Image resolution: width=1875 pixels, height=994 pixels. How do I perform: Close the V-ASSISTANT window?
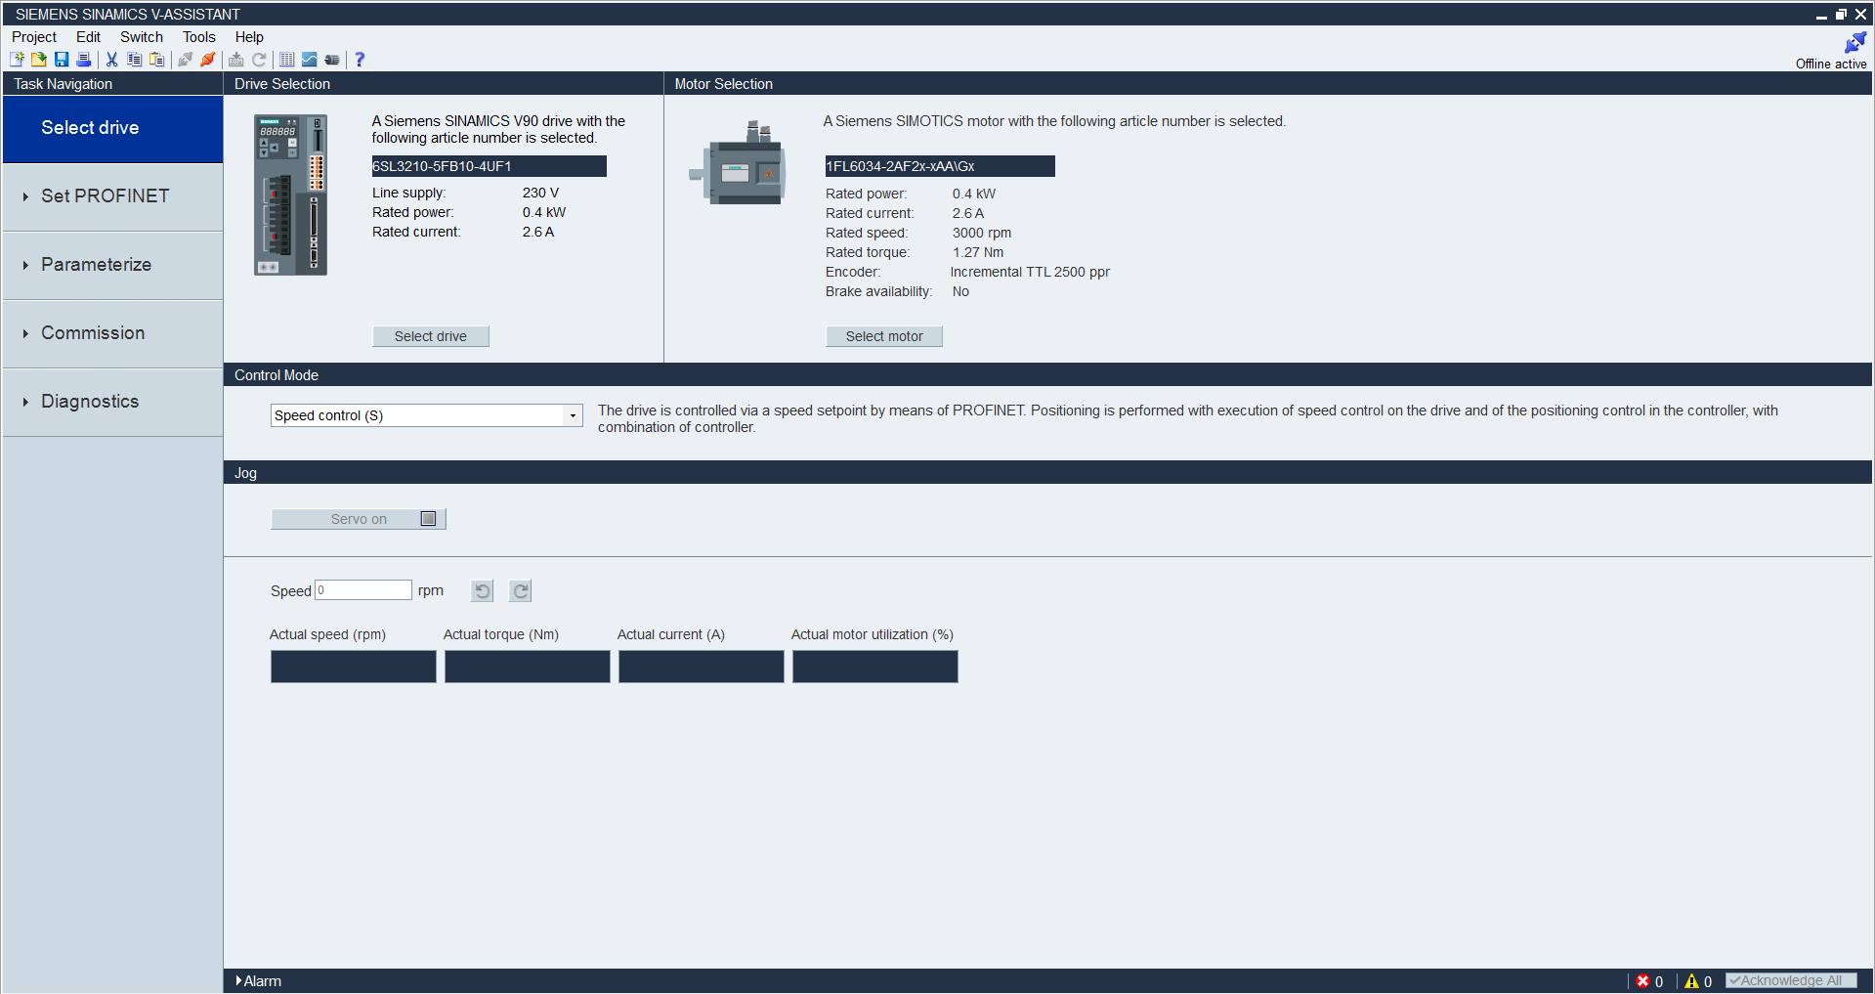[x=1860, y=15]
